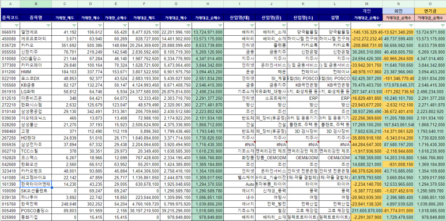Select column A header letter

click(x=10, y=3)
